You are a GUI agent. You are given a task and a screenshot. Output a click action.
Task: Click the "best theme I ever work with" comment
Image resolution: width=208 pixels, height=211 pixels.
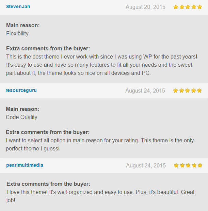[x=99, y=65]
